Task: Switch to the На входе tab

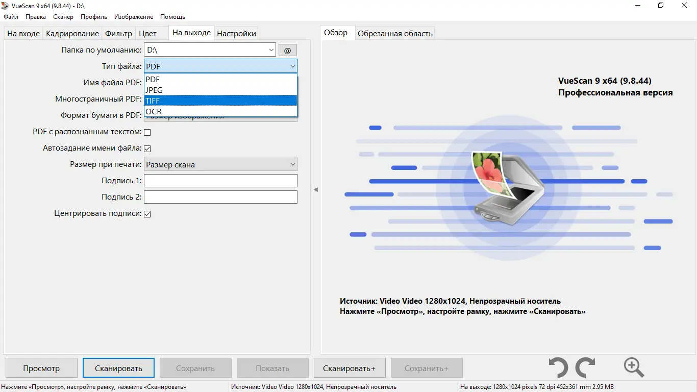Action: tap(23, 34)
